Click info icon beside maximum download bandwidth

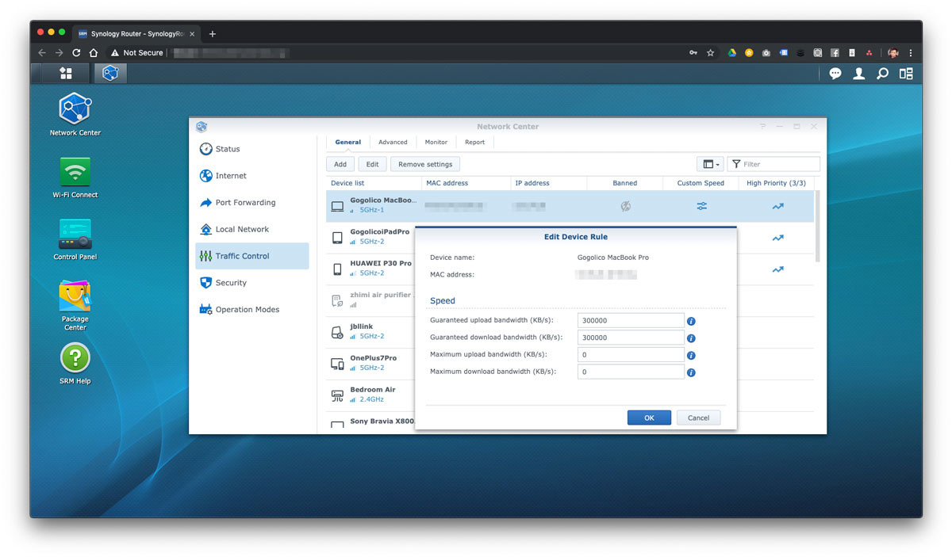[x=691, y=372]
